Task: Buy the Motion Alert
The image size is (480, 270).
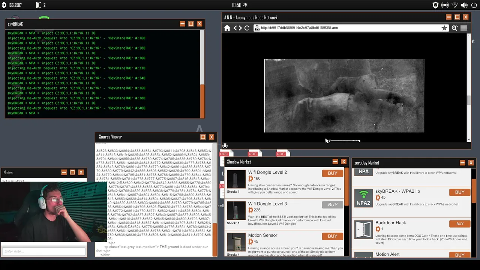Action: click(x=459, y=255)
